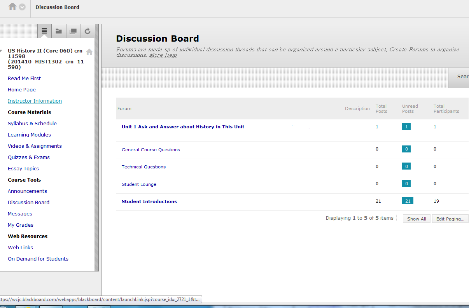Screen dimensions: 469x308
Task: Open the General Course Questions forum
Action: click(151, 150)
